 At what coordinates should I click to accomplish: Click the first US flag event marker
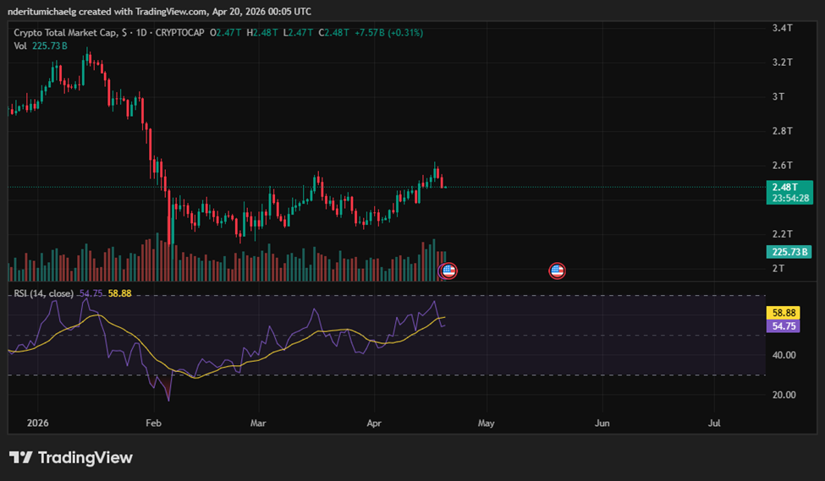(x=448, y=271)
